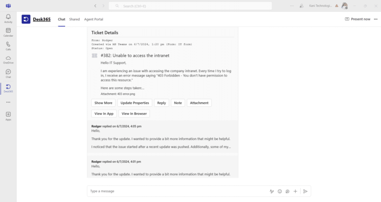Expand more apps ellipsis in left sidebar
The image size is (381, 202).
8,102
